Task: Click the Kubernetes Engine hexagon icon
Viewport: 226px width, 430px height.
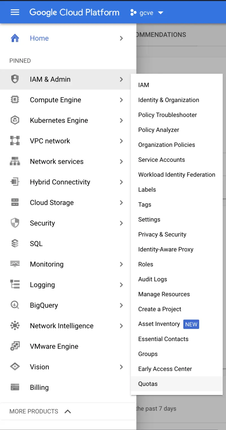Action: click(x=15, y=121)
